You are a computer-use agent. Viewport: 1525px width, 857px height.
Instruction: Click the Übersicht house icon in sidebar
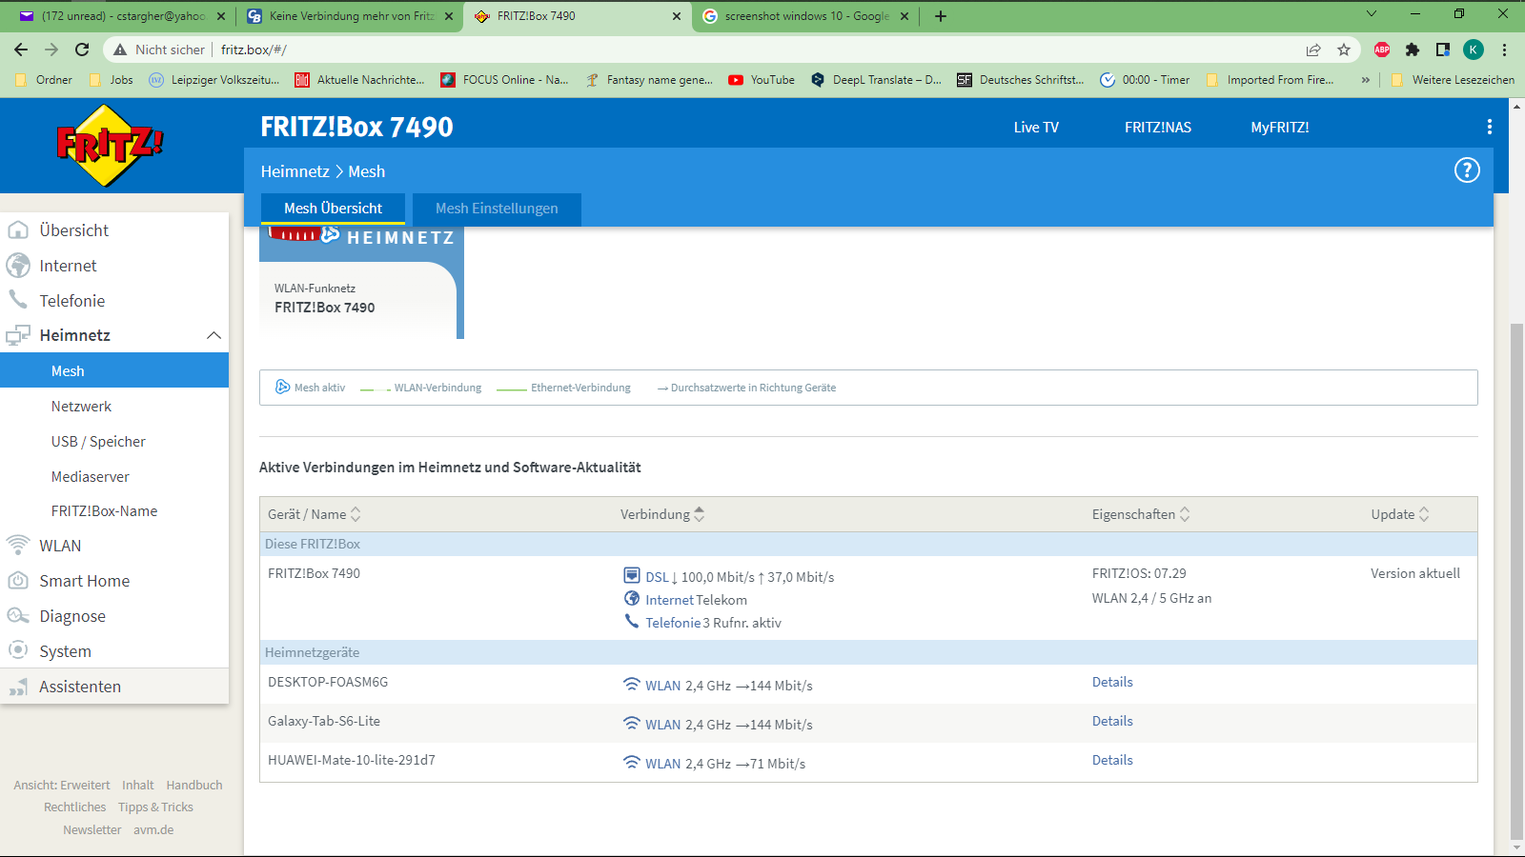(x=18, y=230)
